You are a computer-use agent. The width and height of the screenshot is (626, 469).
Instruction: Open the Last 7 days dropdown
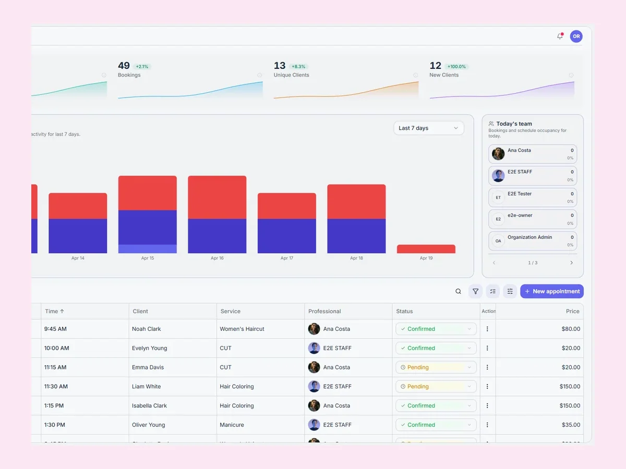(x=429, y=128)
